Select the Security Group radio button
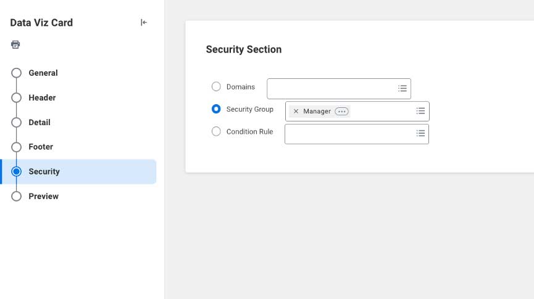Screen dimensions: 534x299 [x=216, y=109]
